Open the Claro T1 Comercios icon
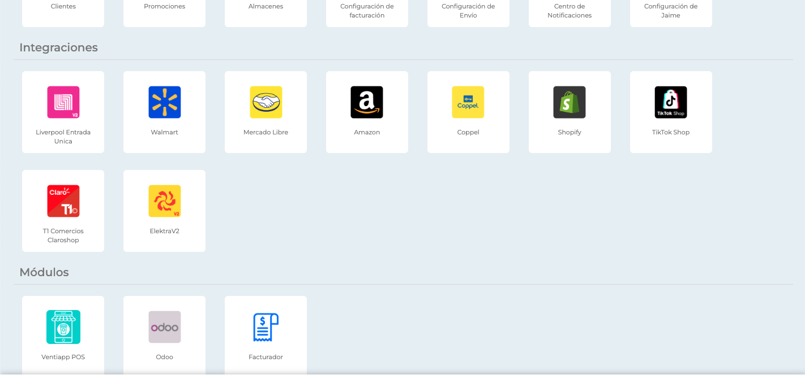 coord(63,201)
